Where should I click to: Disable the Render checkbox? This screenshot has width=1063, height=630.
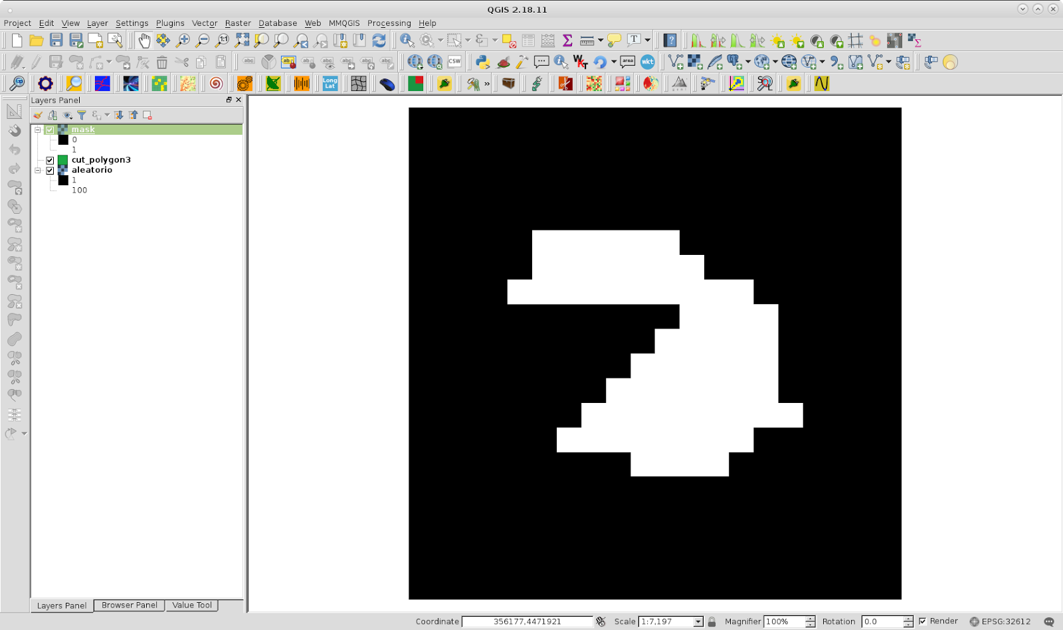click(x=922, y=621)
